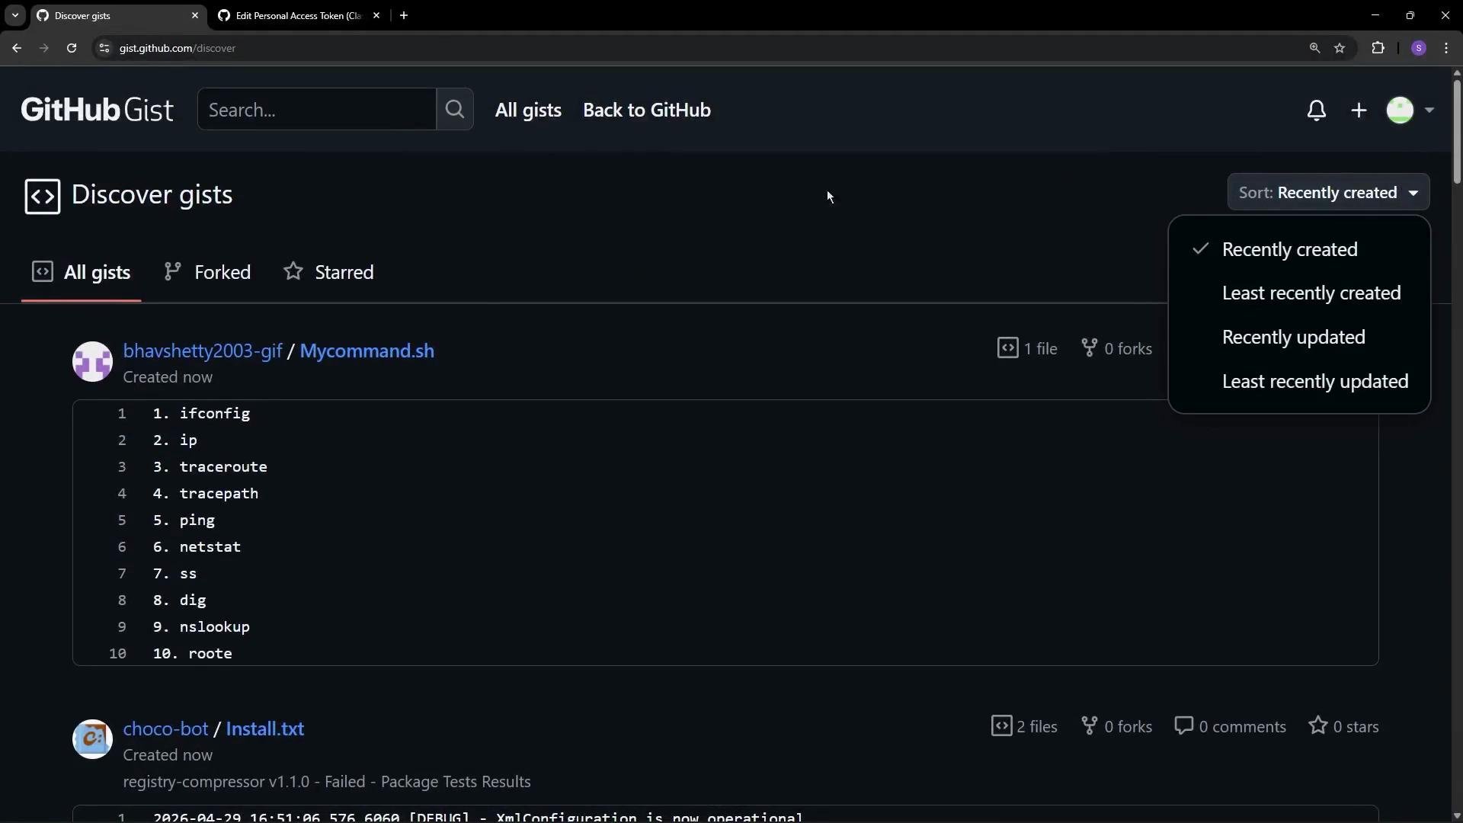The height and width of the screenshot is (823, 1463).
Task: Click 1 file on Mycommand.sh
Action: click(x=1027, y=348)
